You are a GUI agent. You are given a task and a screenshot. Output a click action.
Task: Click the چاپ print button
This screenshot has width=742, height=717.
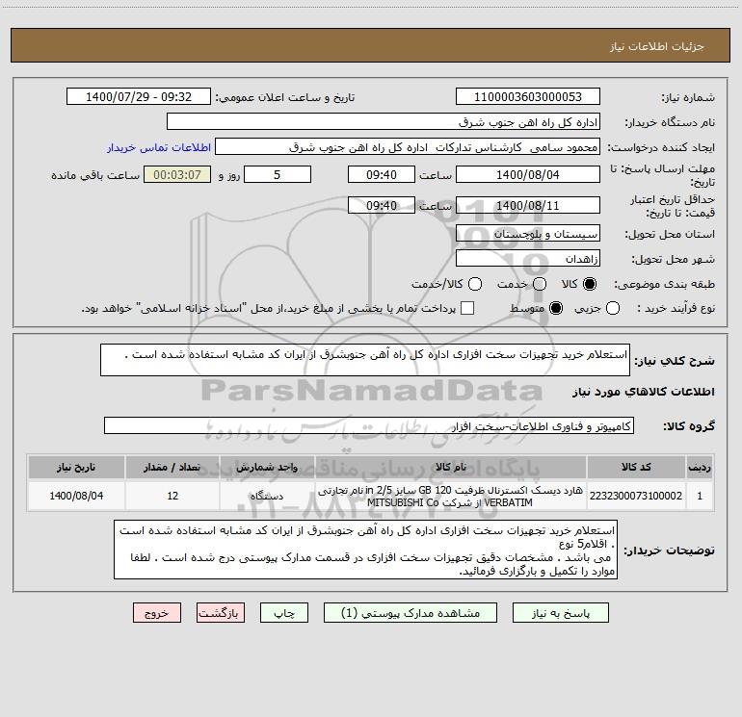(284, 613)
